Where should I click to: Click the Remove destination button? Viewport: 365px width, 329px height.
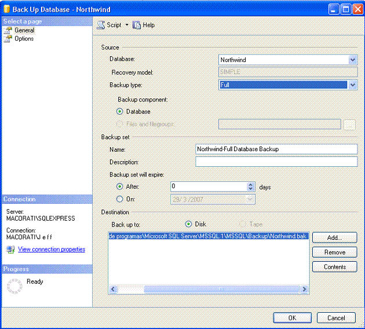point(334,252)
